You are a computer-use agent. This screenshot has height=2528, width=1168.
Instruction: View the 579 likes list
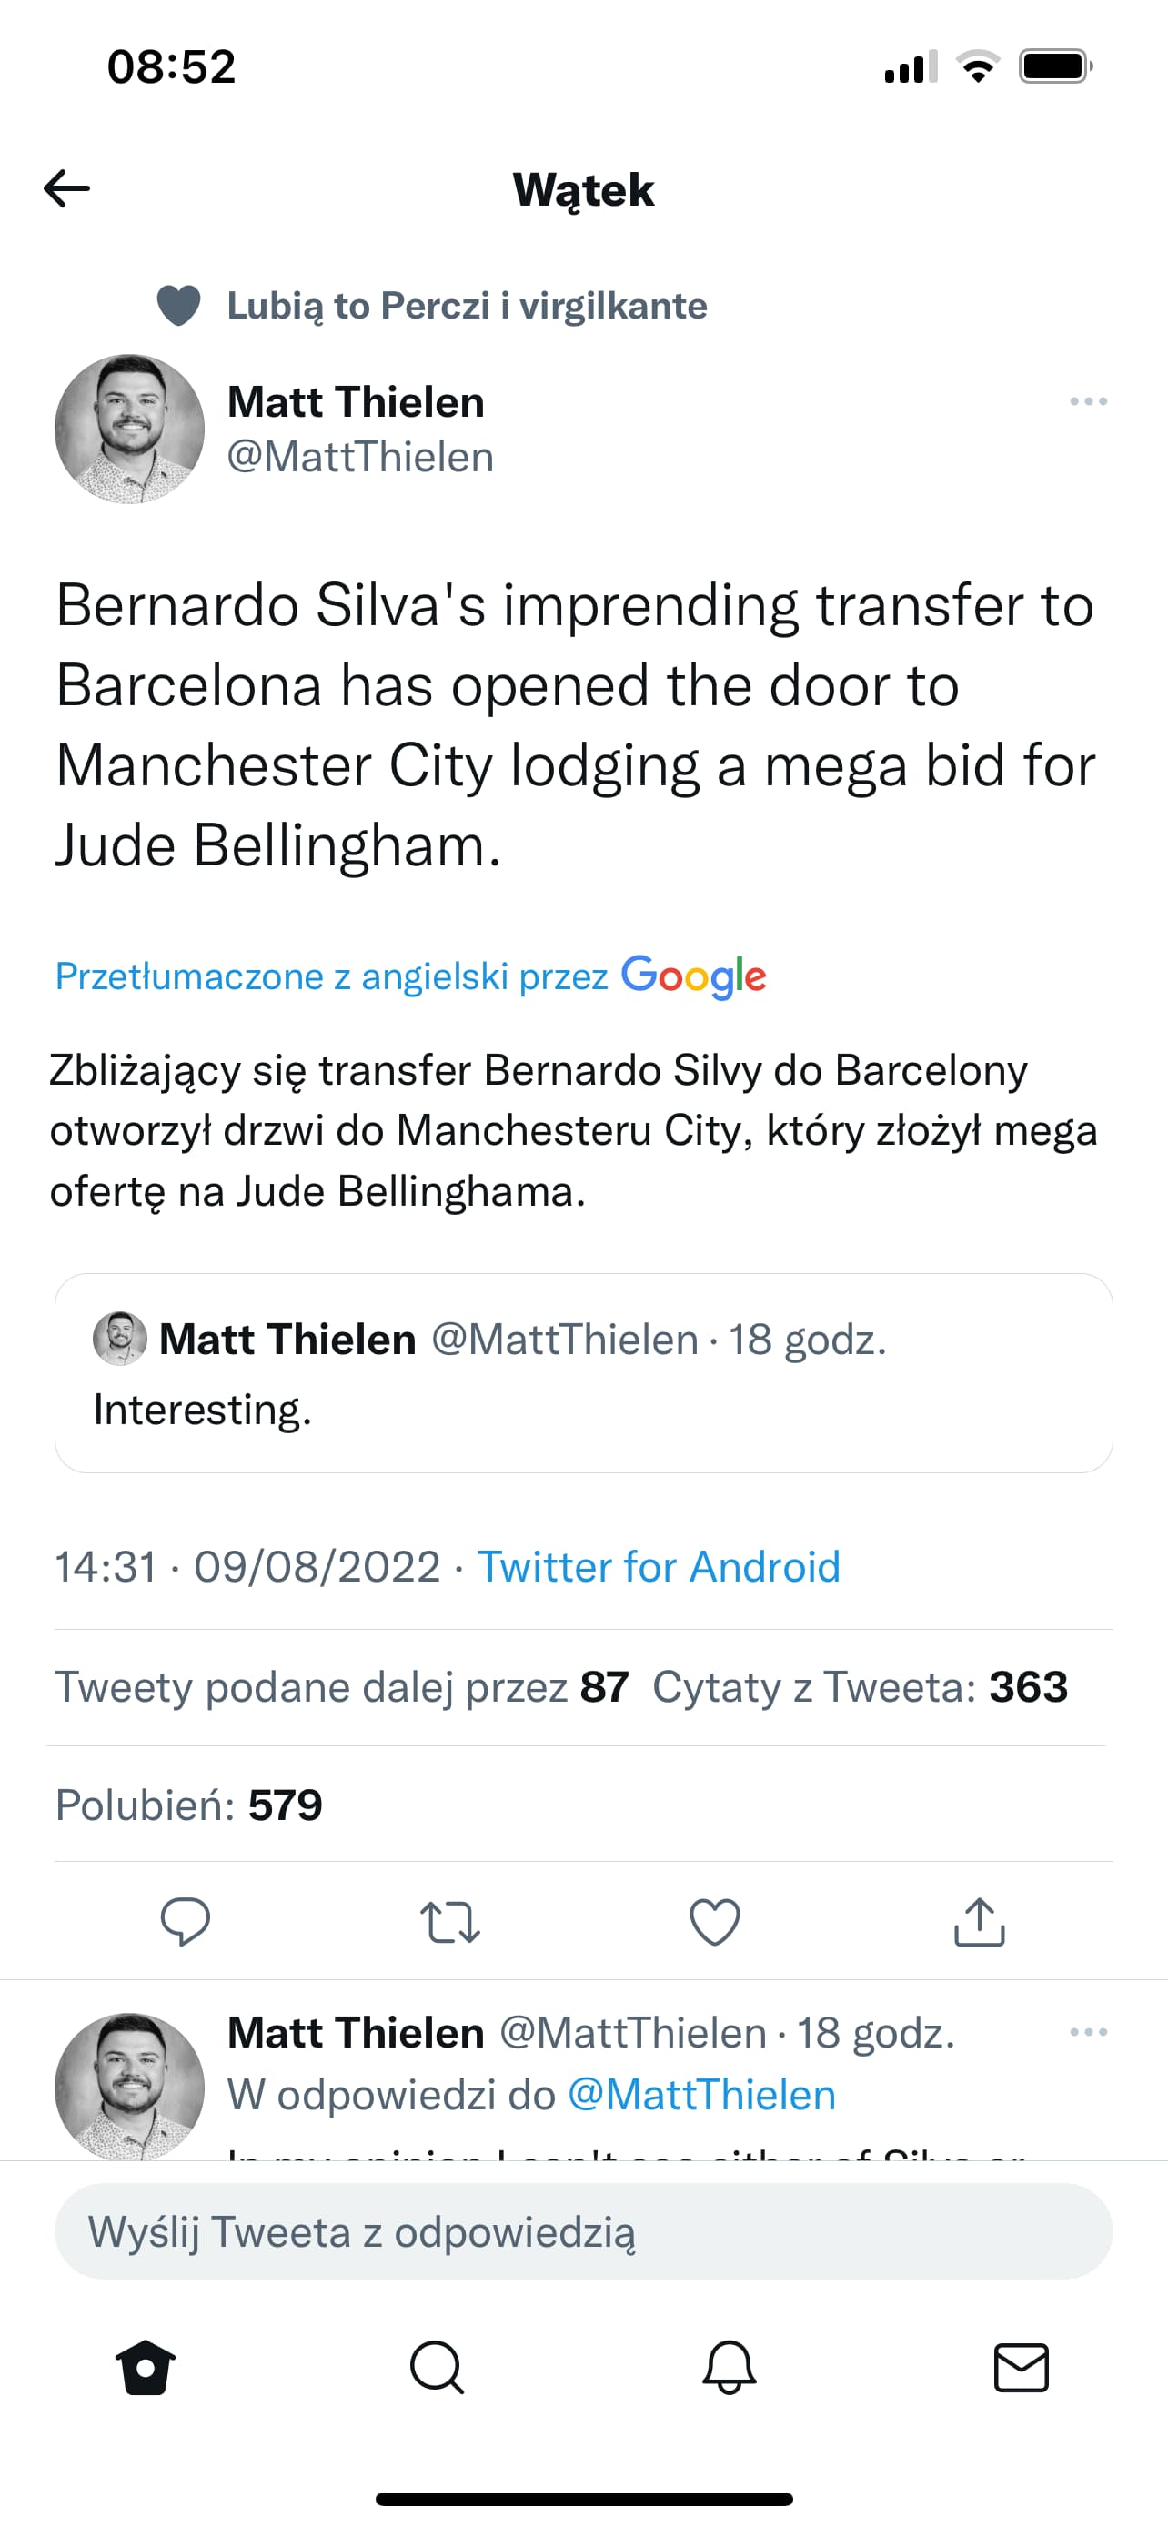click(x=188, y=1805)
